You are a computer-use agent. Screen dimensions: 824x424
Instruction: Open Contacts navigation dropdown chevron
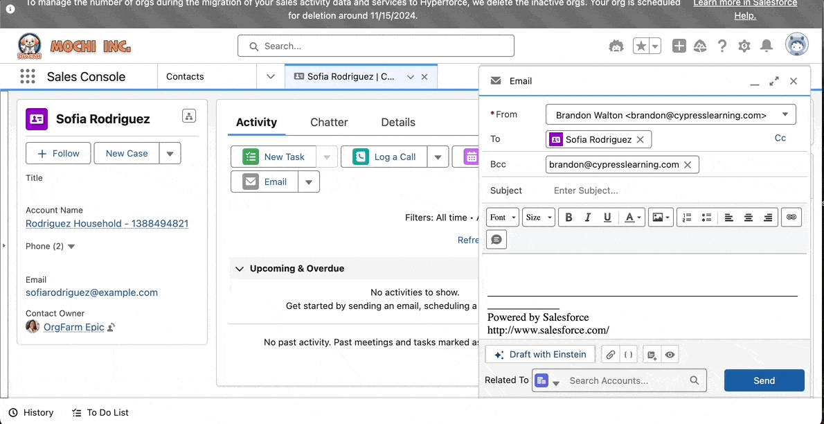click(x=271, y=77)
